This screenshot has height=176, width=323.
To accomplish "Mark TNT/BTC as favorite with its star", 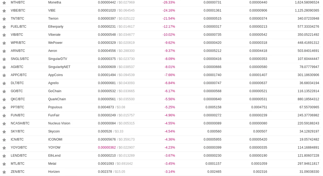I will [4, 19].
